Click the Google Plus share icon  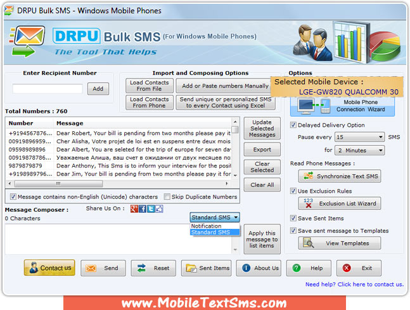click(134, 209)
